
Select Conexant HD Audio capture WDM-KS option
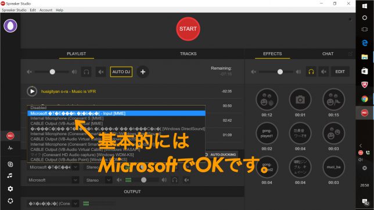pos(116,155)
